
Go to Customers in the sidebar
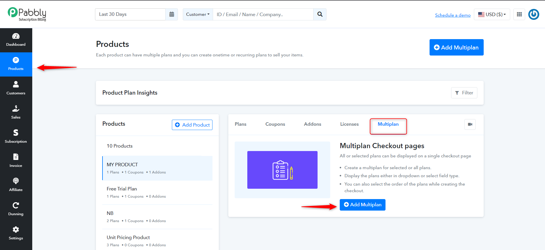point(16,88)
